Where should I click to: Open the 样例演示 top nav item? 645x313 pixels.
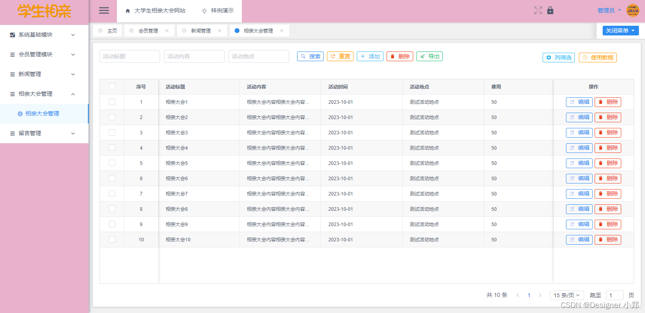click(x=218, y=11)
